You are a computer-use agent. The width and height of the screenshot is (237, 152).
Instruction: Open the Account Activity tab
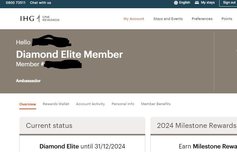[x=90, y=104]
